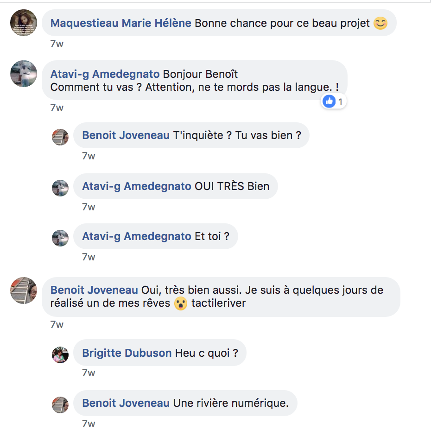Open Maquestieau Marie Hélène's profile picture
Screen dimensions: 431x430
point(24,23)
